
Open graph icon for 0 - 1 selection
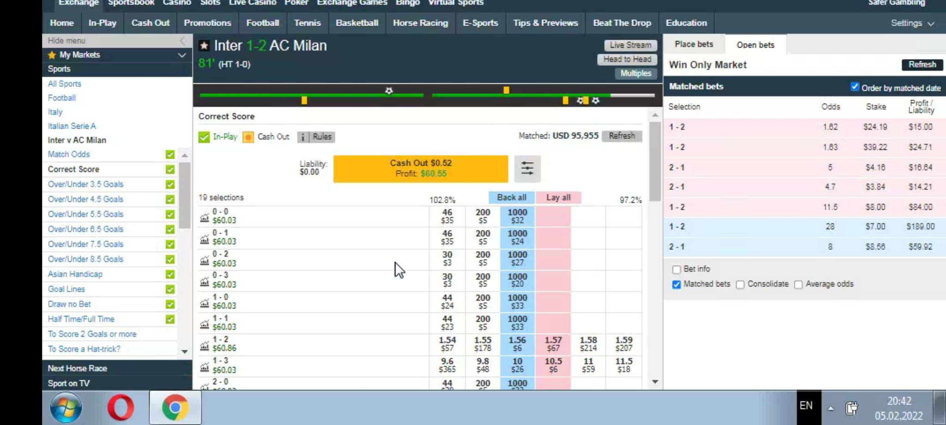[x=204, y=238]
